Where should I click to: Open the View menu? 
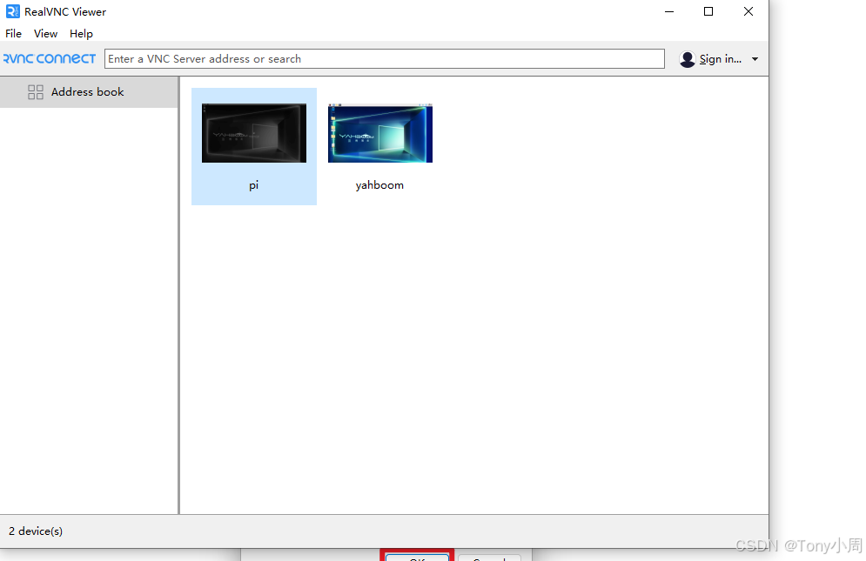click(45, 34)
